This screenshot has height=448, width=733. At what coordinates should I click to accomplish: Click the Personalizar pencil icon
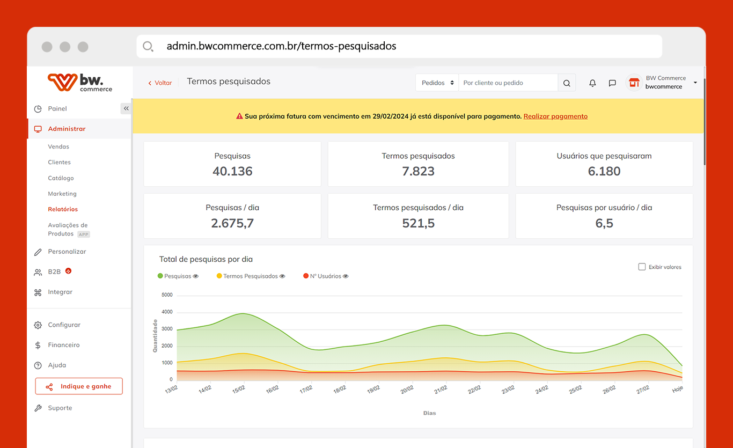(x=38, y=252)
